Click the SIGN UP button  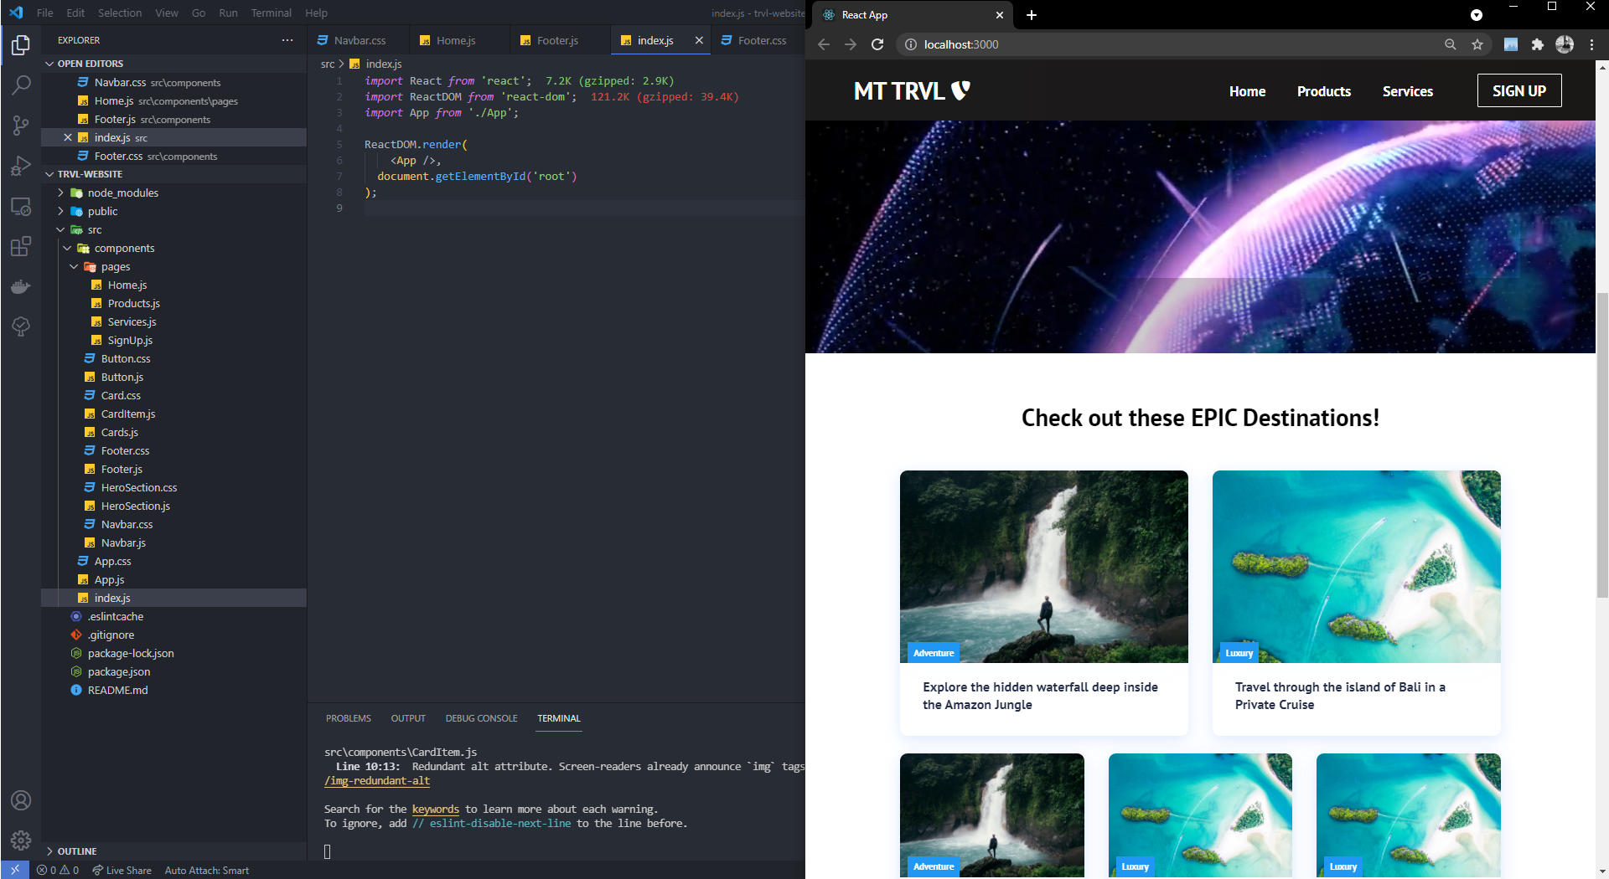[1518, 91]
